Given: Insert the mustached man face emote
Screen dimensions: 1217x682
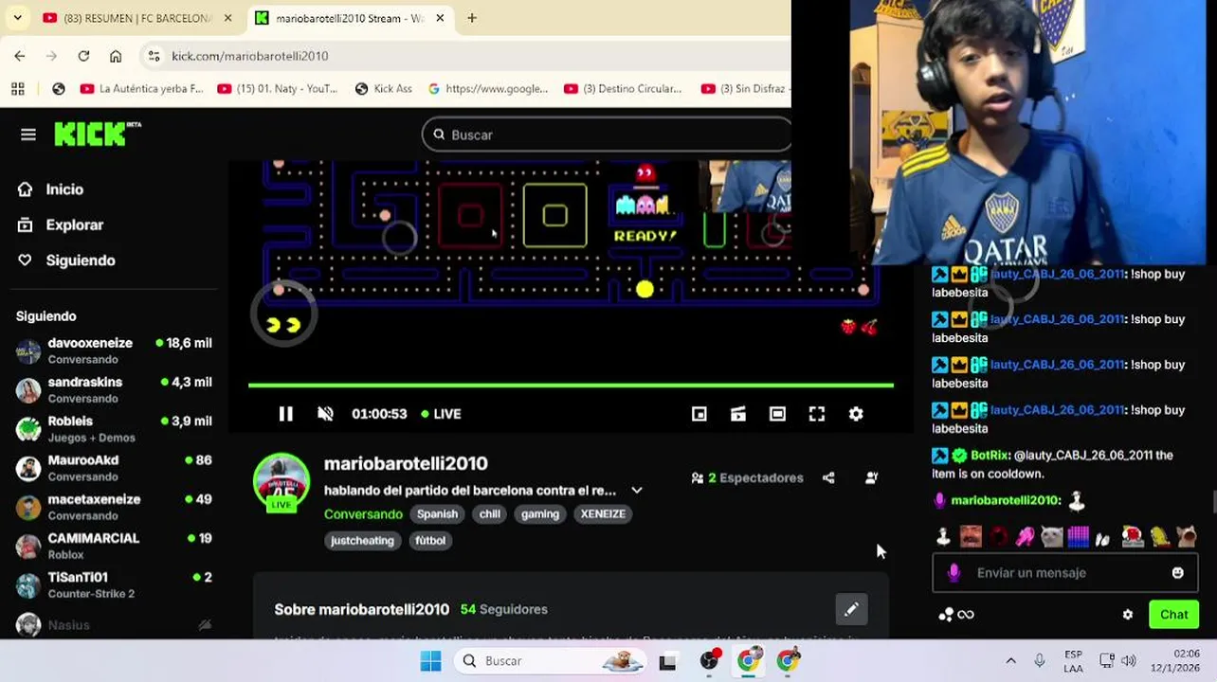Looking at the screenshot, I should [971, 537].
